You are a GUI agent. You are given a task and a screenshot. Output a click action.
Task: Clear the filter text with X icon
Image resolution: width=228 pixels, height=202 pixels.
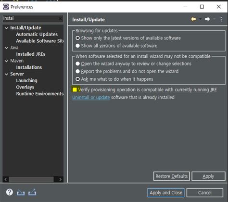60,19
